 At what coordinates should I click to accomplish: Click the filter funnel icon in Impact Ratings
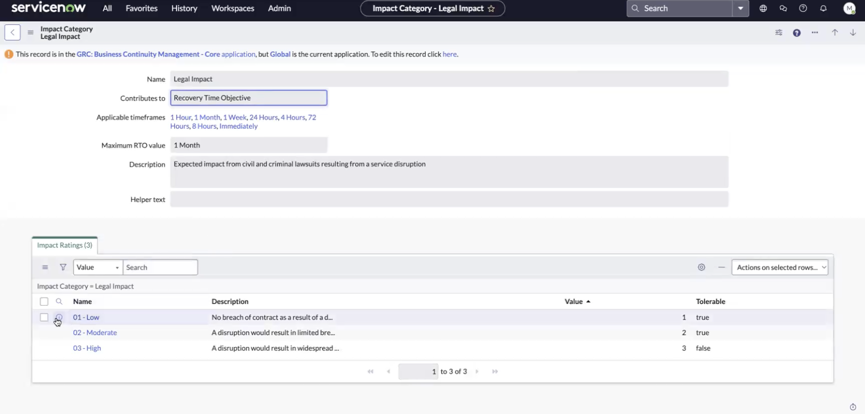click(63, 267)
